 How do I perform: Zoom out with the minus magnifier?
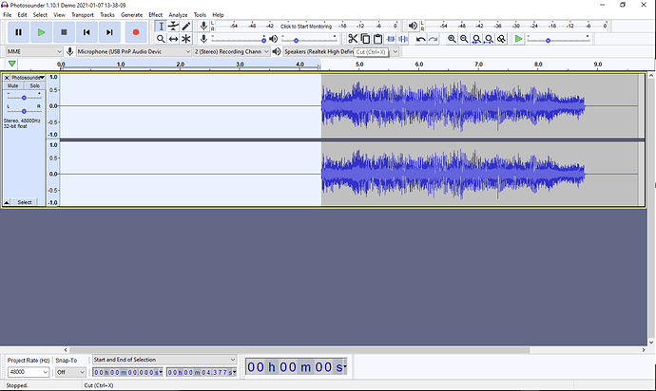(x=464, y=39)
